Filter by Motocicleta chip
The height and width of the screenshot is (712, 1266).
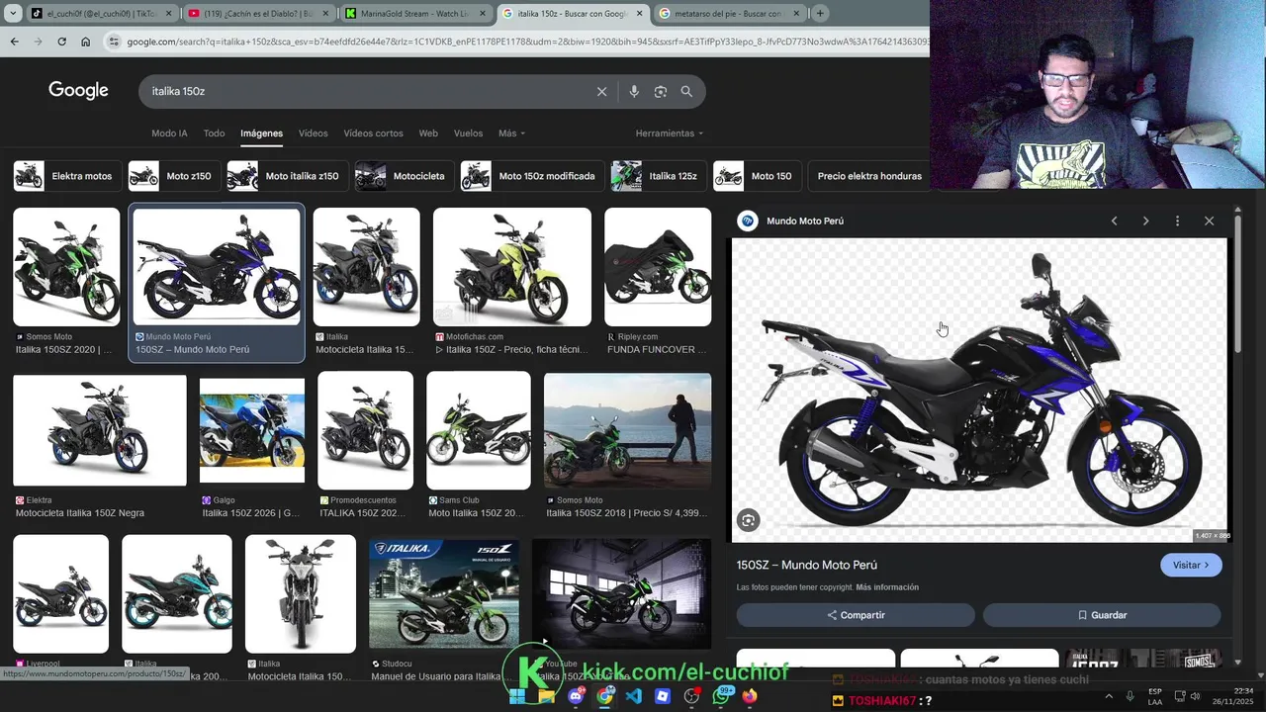click(x=405, y=176)
